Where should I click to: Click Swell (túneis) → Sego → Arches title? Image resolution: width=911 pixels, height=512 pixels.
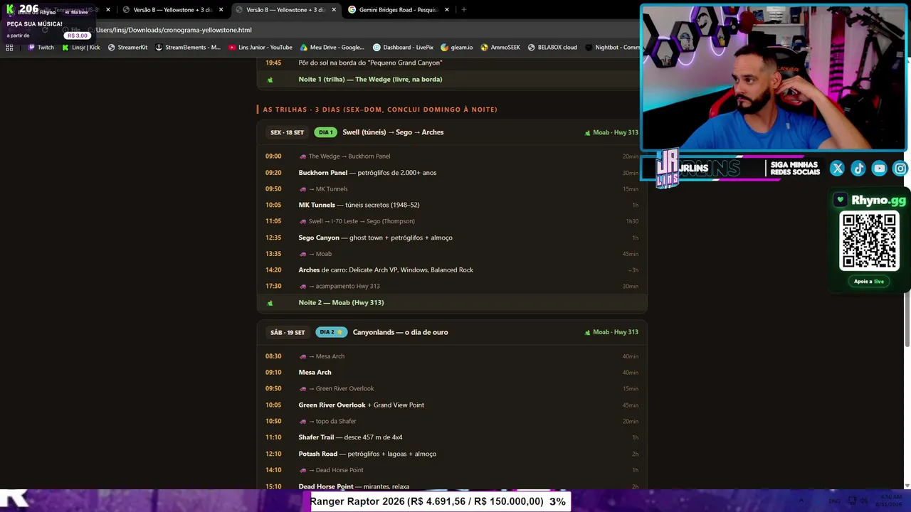[x=393, y=132]
